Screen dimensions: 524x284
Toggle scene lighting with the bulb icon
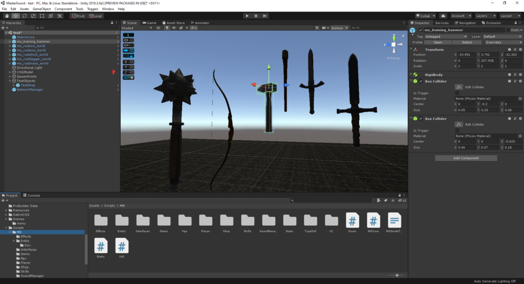coord(167,28)
